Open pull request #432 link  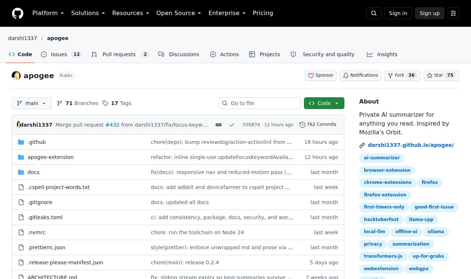coord(113,125)
